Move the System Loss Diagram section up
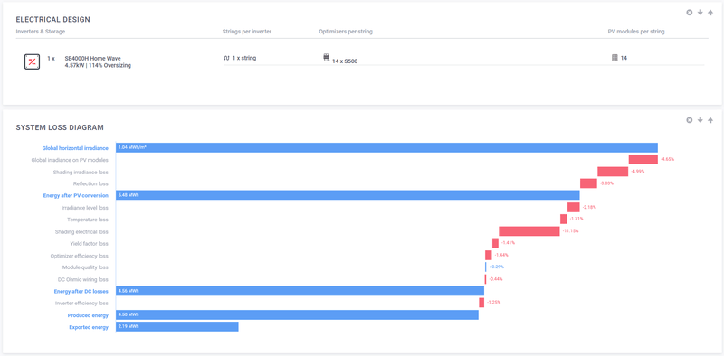 [x=710, y=120]
